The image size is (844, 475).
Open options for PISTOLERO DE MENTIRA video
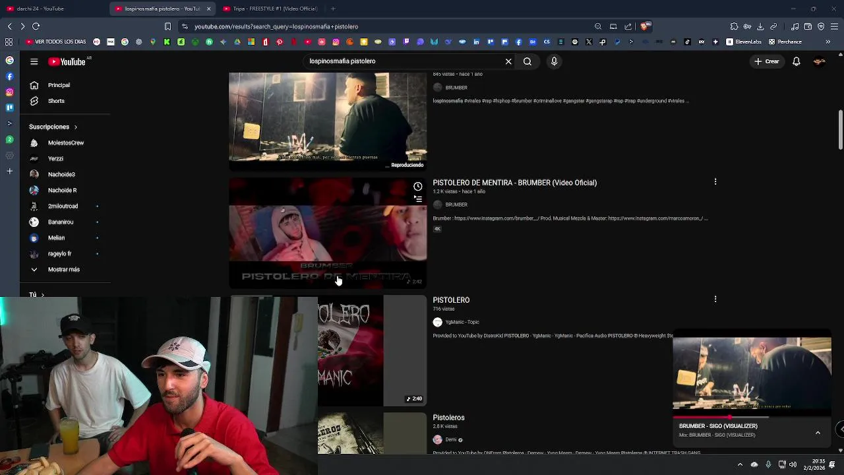pyautogui.click(x=715, y=181)
